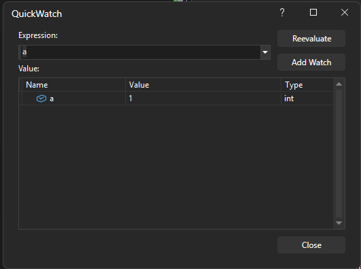Click the scrollbar down arrow in value grid

coord(339,223)
